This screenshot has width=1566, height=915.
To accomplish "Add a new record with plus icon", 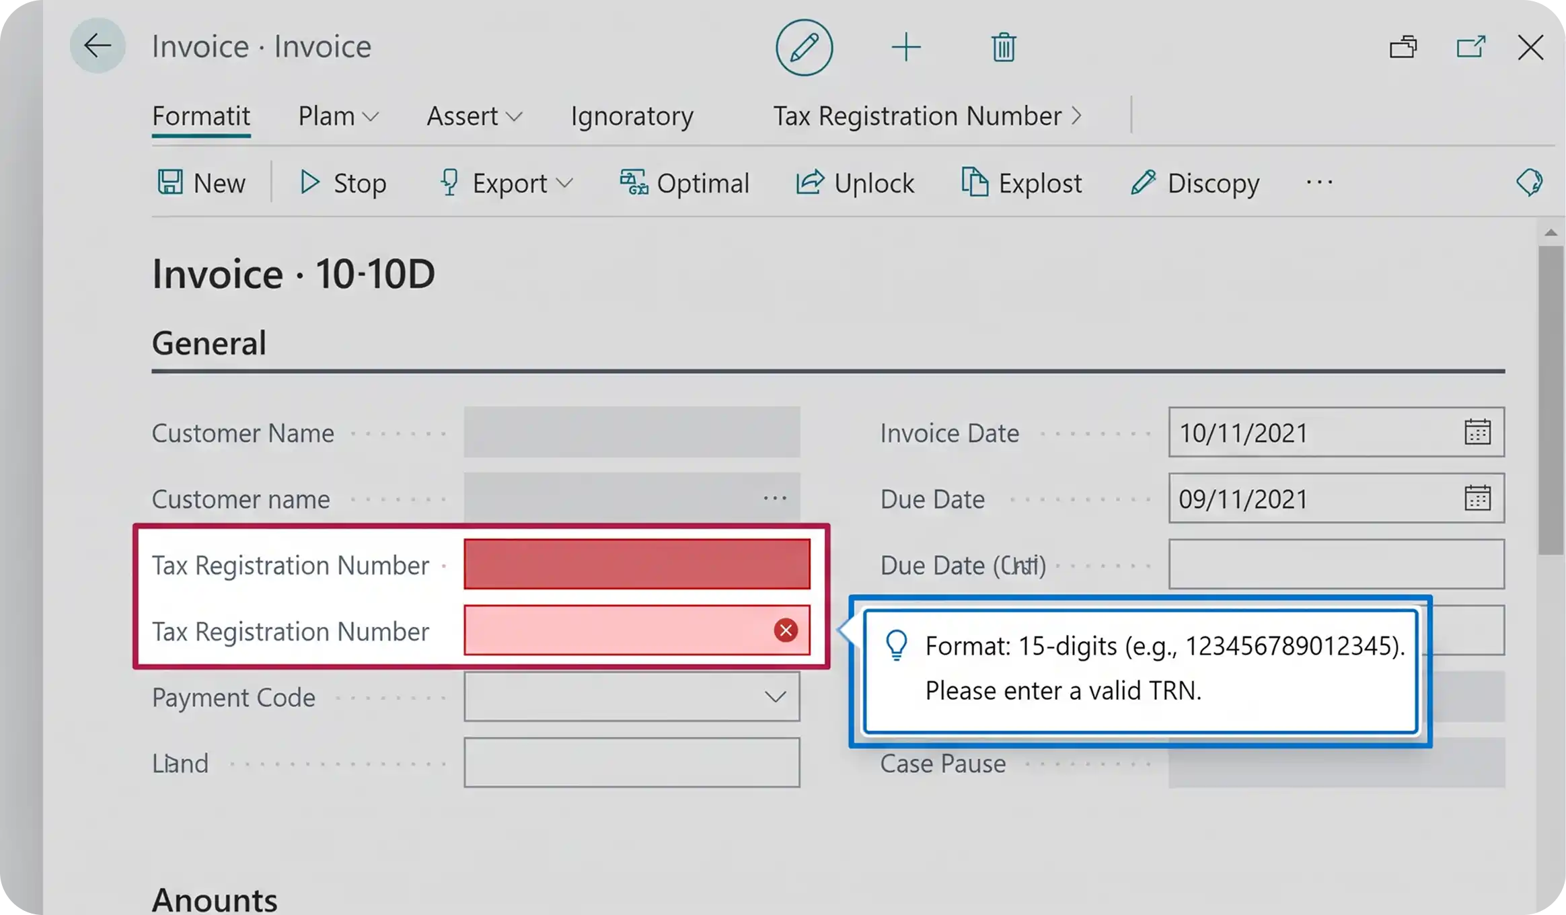I will 906,48.
